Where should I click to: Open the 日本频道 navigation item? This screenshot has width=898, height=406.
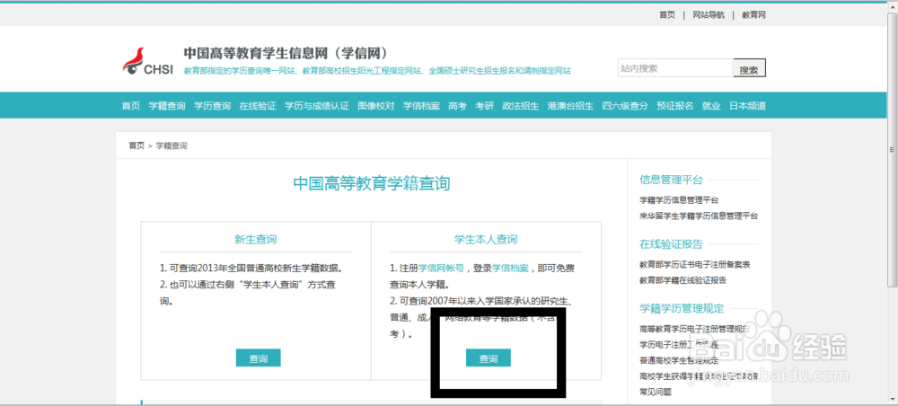(x=747, y=106)
